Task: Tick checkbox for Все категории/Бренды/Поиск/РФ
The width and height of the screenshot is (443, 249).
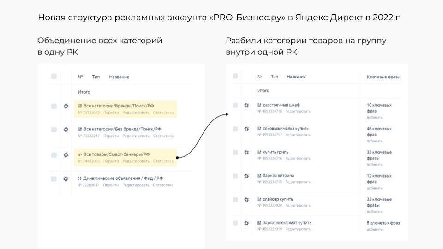Action: click(54, 106)
